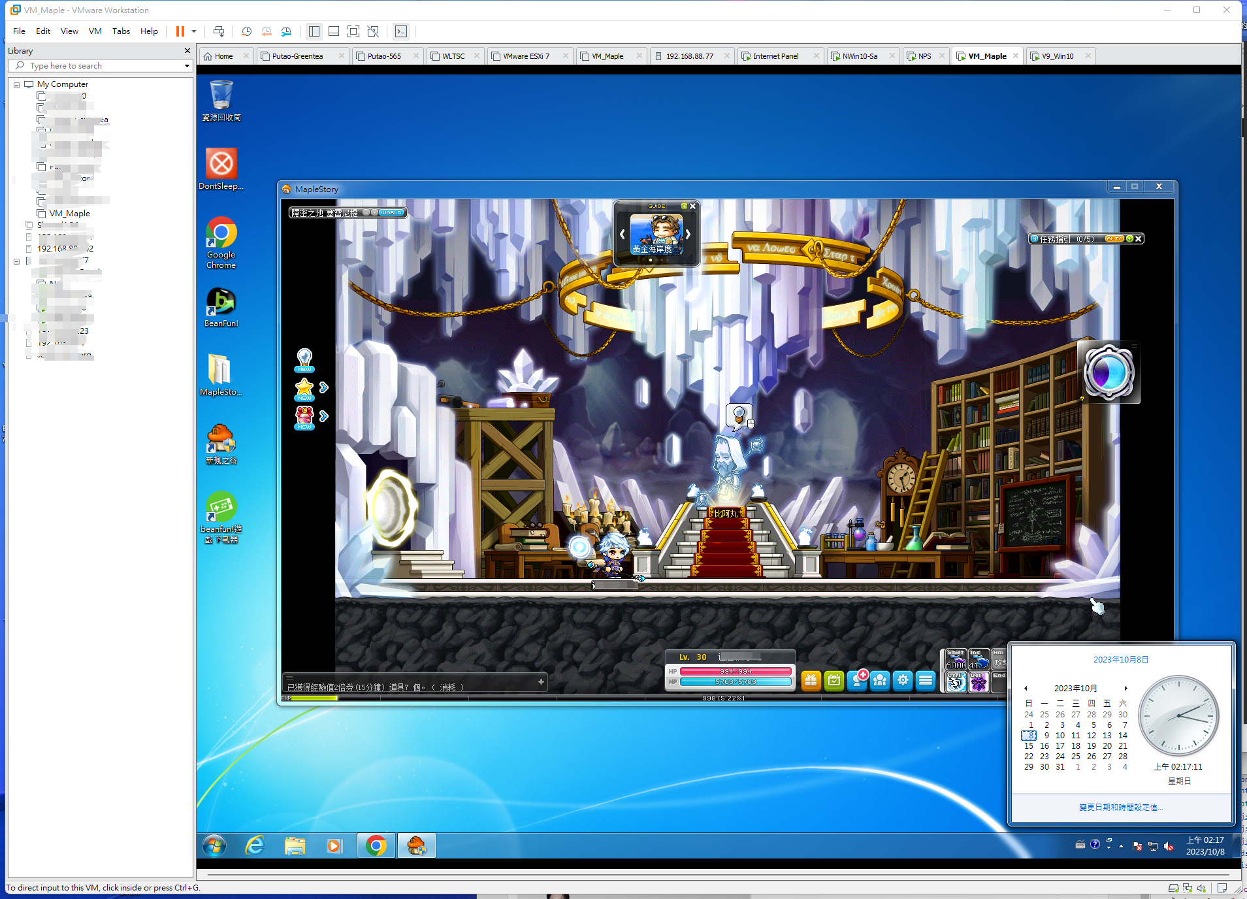This screenshot has height=899, width=1247.
Task: Open the VM menu
Action: [95, 31]
